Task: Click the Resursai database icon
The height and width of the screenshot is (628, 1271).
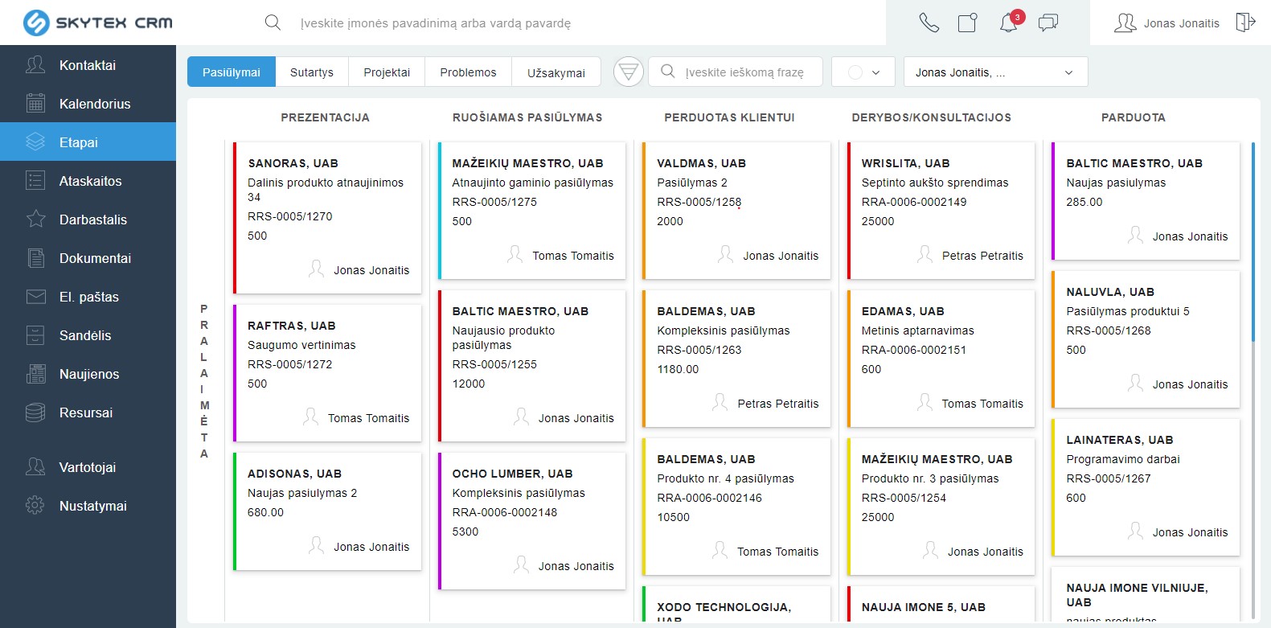Action: point(35,412)
